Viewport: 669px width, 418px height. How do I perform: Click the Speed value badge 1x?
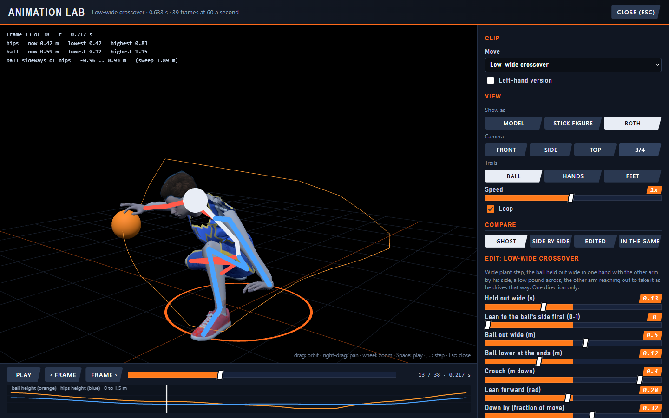click(654, 190)
